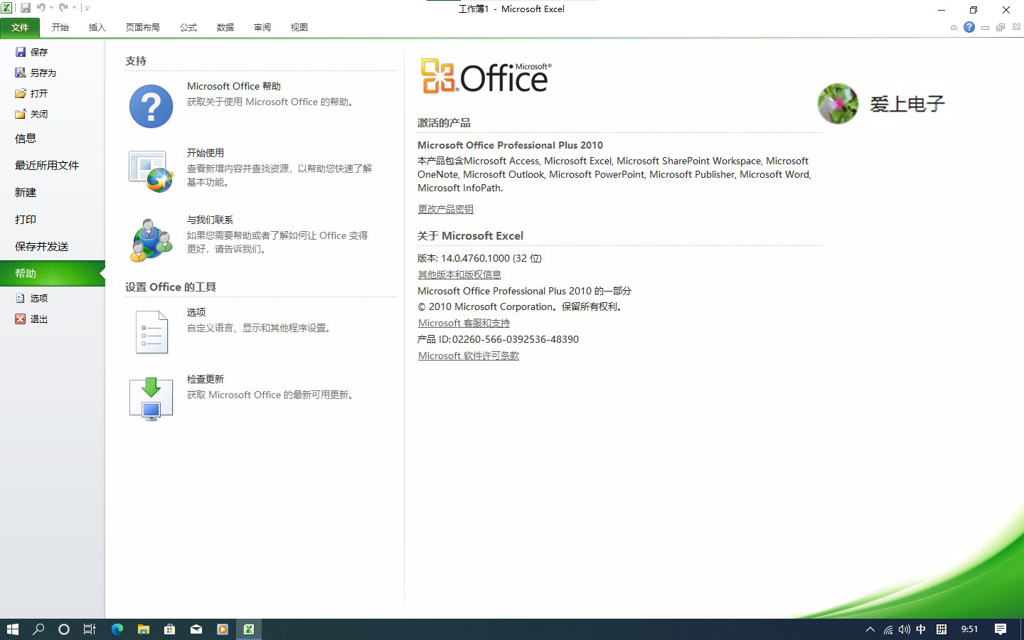Click the 开始使用 title text
The image size is (1024, 640).
(x=206, y=153)
